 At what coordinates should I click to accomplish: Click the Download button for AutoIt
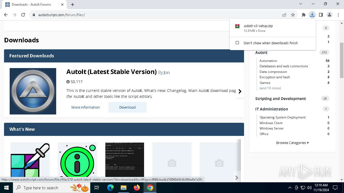tap(127, 107)
